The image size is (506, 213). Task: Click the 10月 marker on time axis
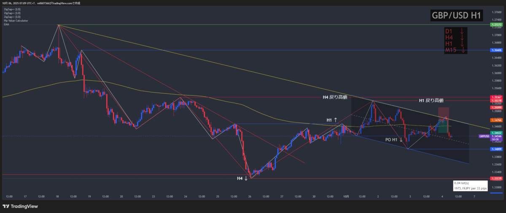pyautogui.click(x=346, y=197)
